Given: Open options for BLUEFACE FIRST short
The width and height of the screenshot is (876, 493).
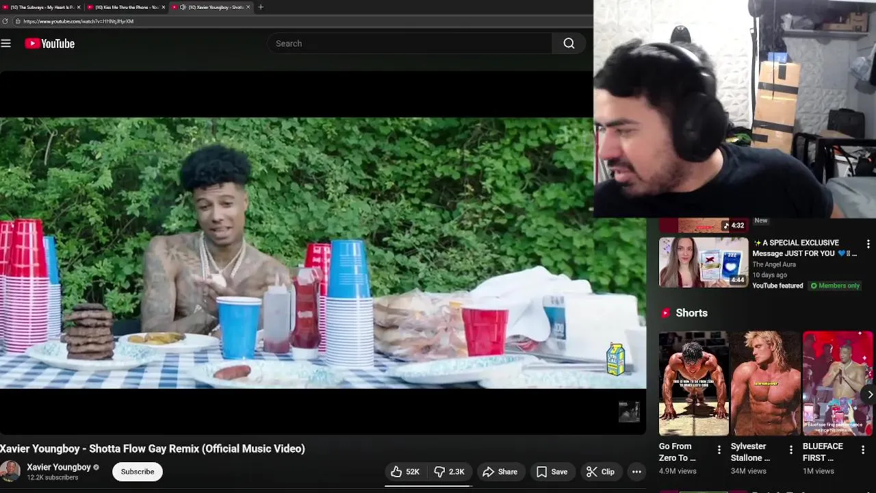Looking at the screenshot, I should pos(863,450).
